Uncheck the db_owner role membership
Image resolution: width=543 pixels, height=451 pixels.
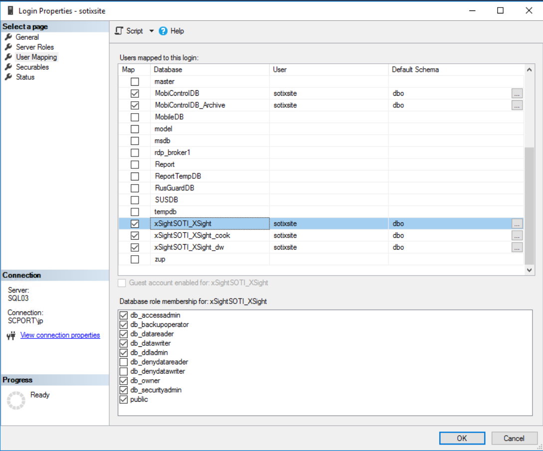tap(124, 381)
